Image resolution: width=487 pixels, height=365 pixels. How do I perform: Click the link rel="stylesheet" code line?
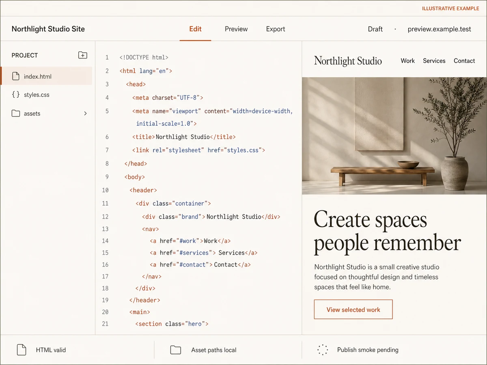click(x=198, y=150)
